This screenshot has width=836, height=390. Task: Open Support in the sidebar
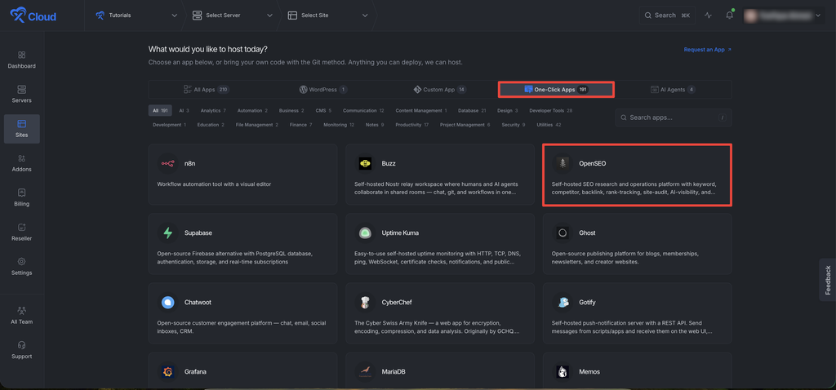click(x=21, y=350)
